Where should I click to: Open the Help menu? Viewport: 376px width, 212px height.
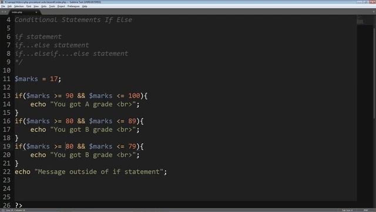[x=85, y=6]
